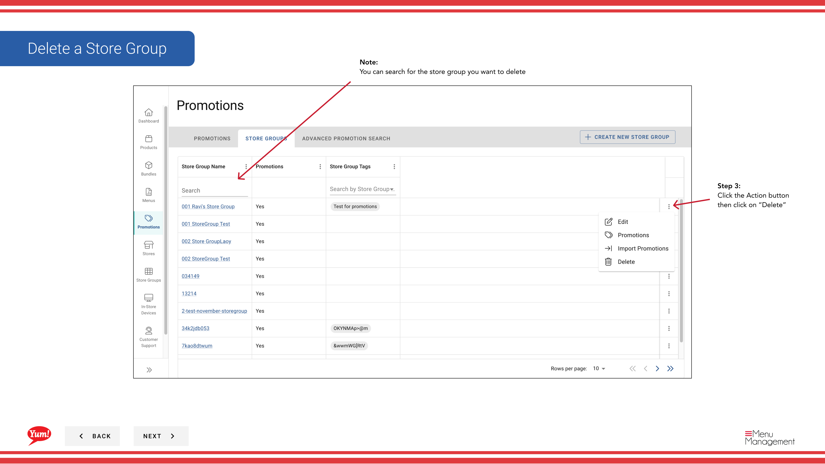
Task: Click the NEXT navigation button
Action: coord(161,436)
